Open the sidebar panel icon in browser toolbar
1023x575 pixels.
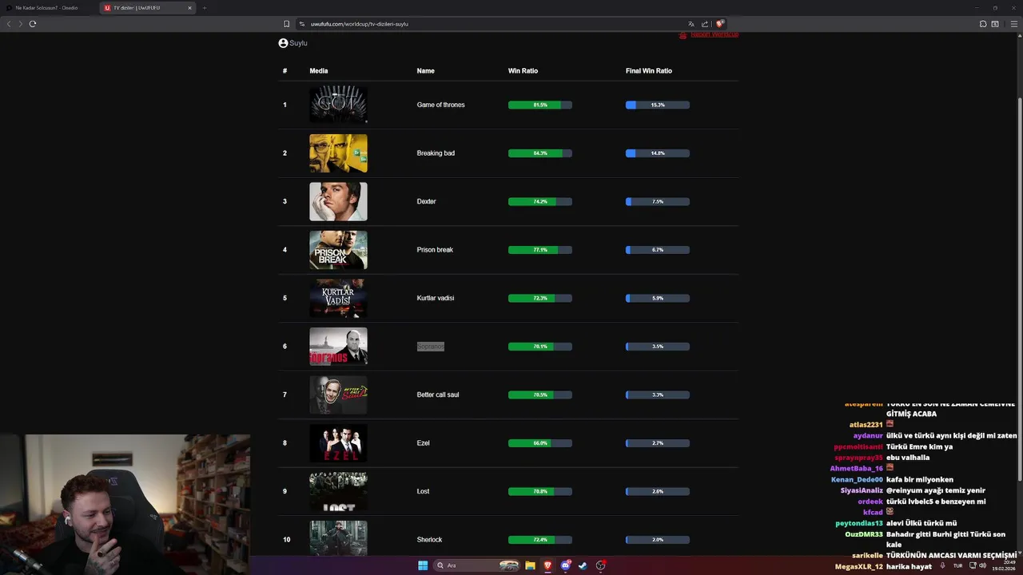[995, 24]
